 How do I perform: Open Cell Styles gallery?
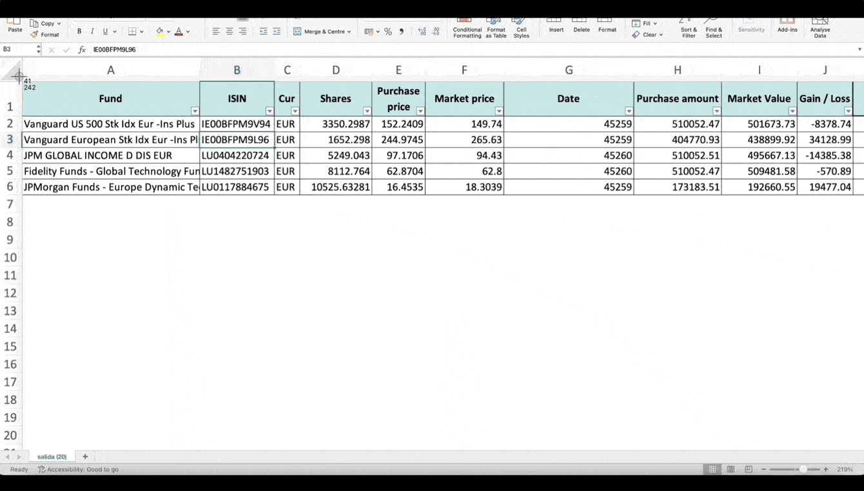click(521, 28)
